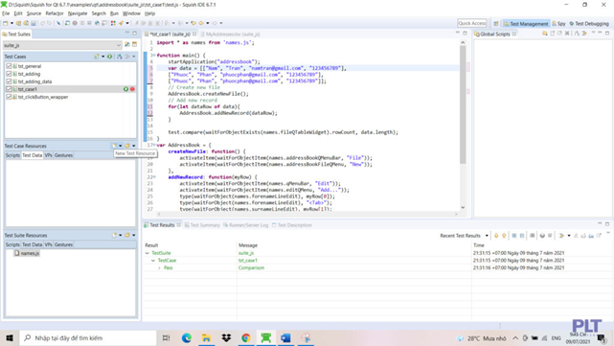This screenshot has height=346, width=614.
Task: Uncheck the tst_adding test case checkbox
Action: tap(9, 74)
